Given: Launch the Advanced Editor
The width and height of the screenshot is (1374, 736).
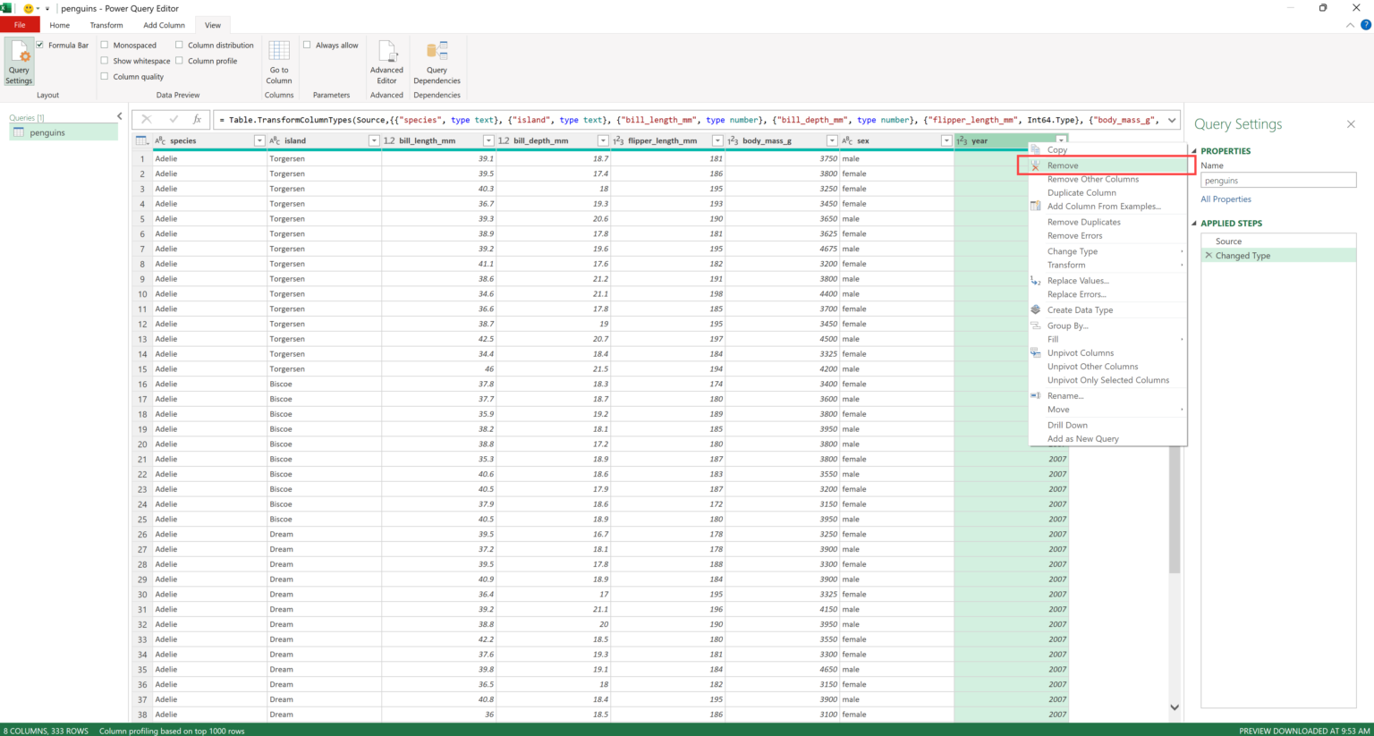Looking at the screenshot, I should (386, 63).
